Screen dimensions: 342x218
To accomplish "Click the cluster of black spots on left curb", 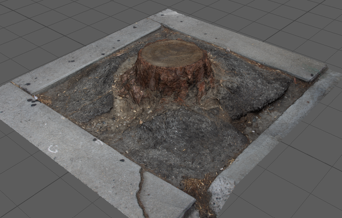I will coord(32,102).
